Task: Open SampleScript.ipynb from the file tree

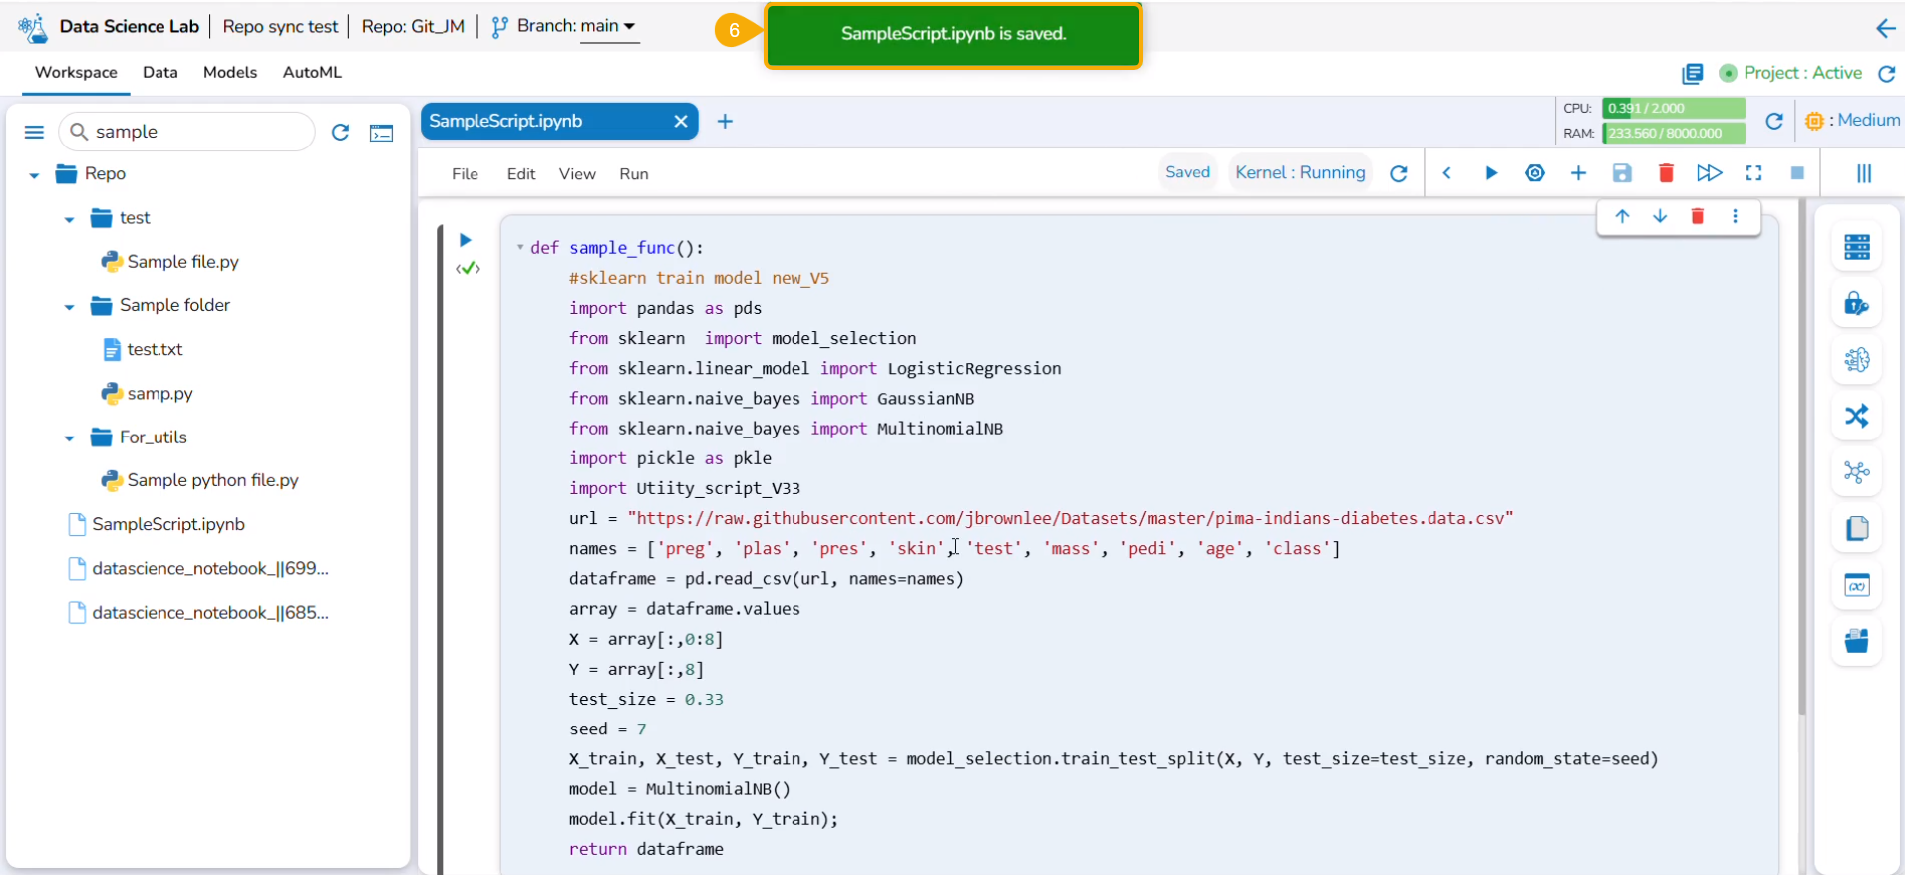Action: coord(167,524)
